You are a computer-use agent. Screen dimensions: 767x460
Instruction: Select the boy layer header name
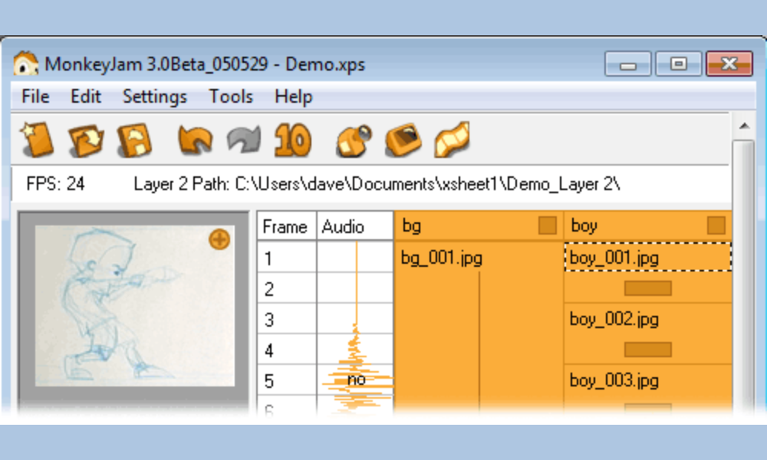tap(584, 226)
